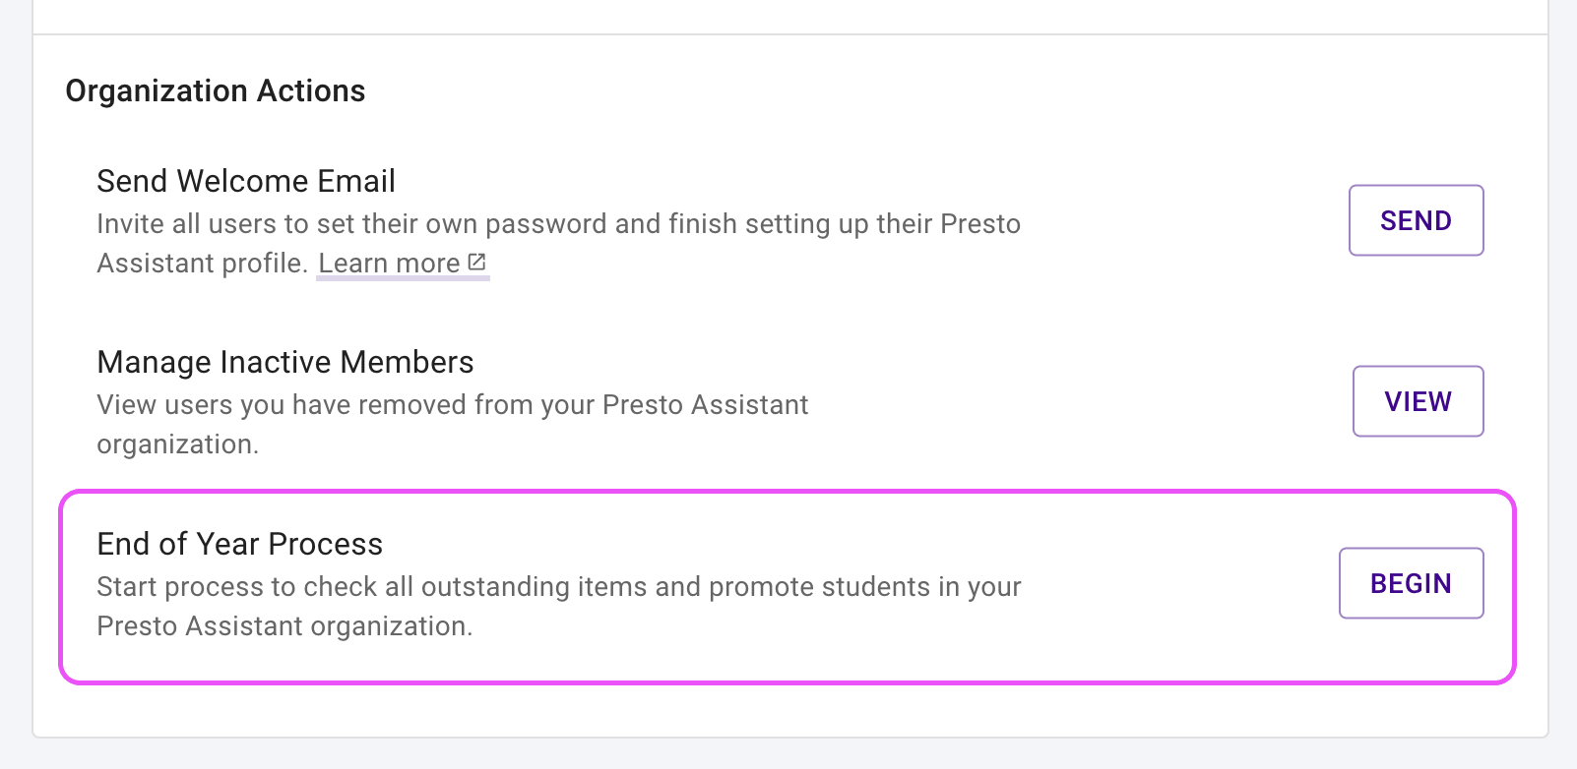This screenshot has height=769, width=1577.
Task: Click the 'View users you have removed' line
Action: pos(452,405)
